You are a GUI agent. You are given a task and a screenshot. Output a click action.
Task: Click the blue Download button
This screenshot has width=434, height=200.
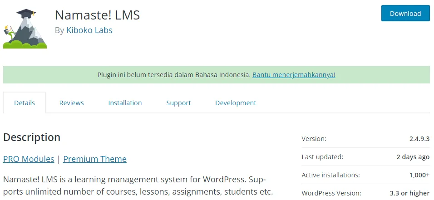(405, 13)
